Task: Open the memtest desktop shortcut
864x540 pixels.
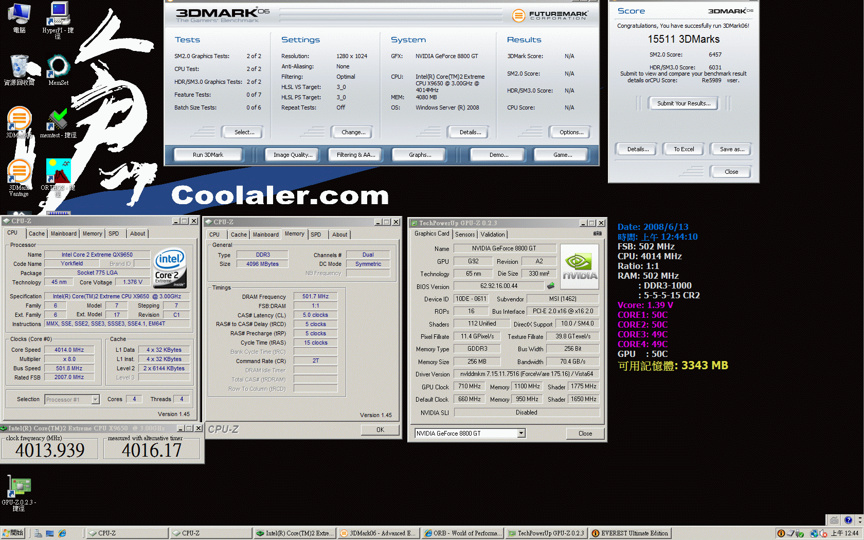Action: (58, 123)
